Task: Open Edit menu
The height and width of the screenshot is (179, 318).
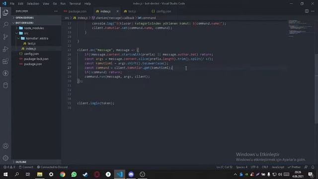Action: point(20,3)
